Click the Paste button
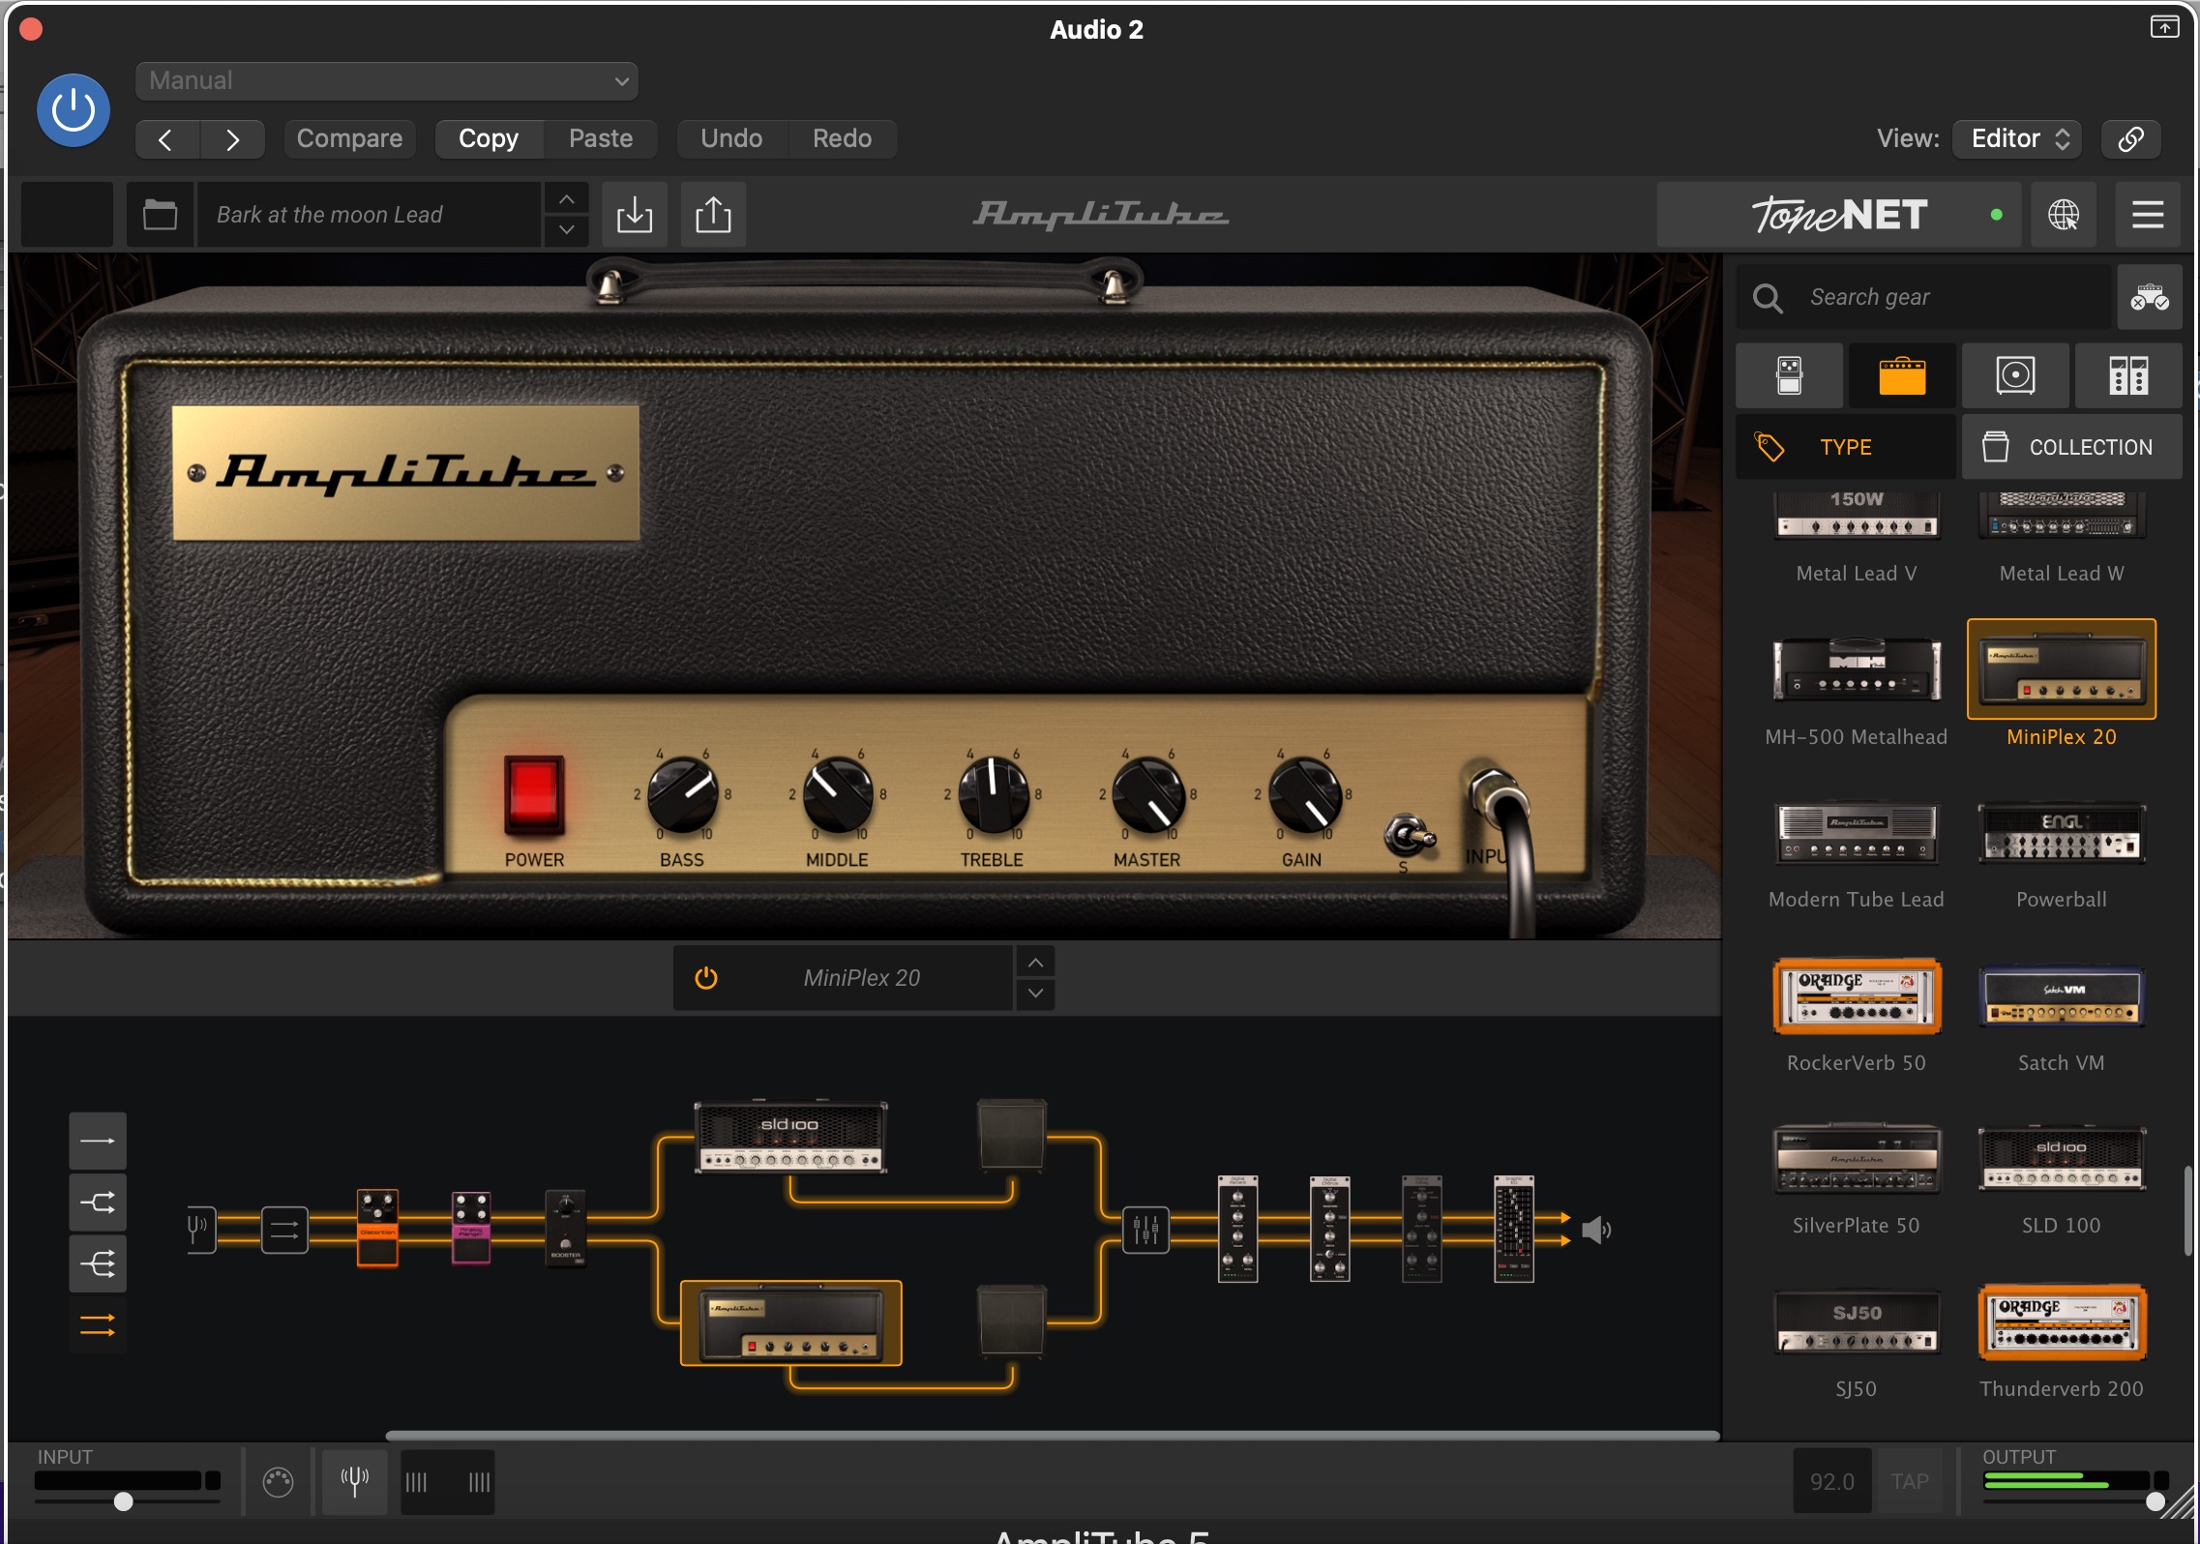 click(x=601, y=139)
